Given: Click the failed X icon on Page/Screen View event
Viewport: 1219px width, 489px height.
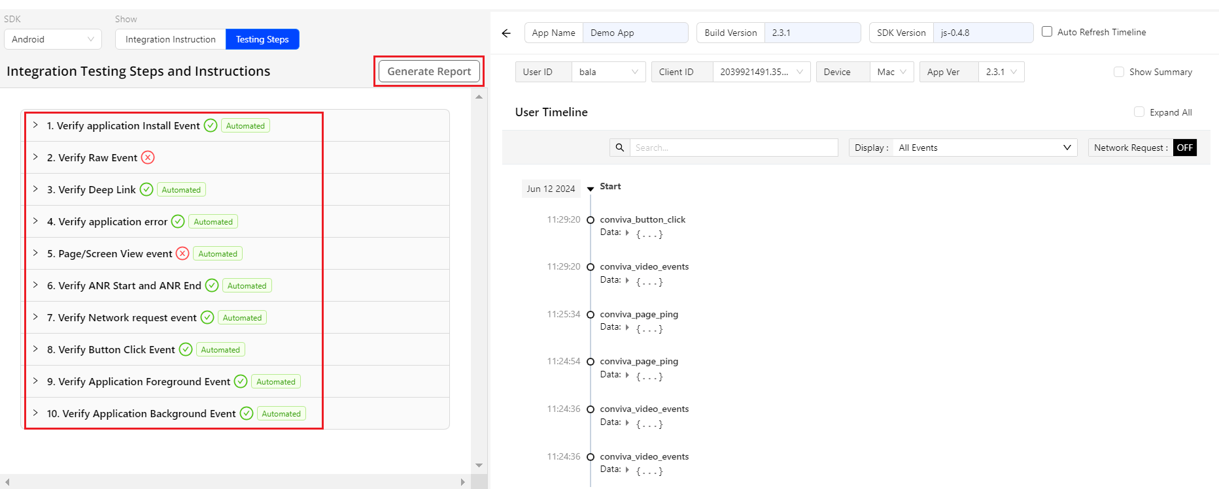Looking at the screenshot, I should click(182, 253).
